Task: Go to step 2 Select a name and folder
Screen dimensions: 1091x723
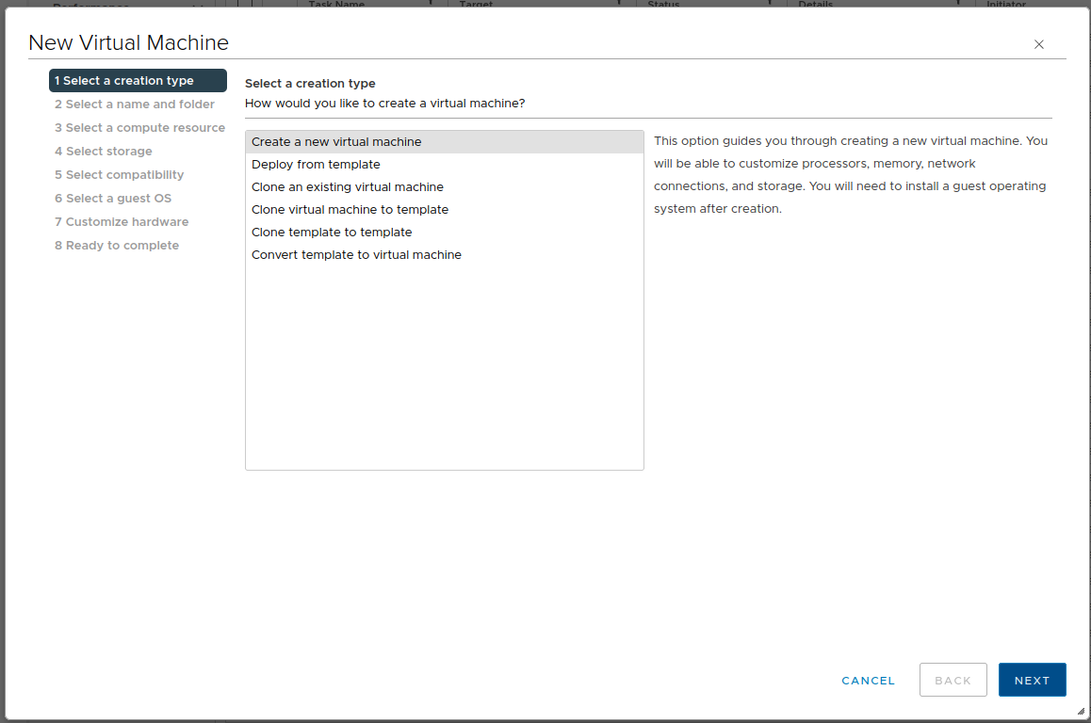Action: point(135,104)
